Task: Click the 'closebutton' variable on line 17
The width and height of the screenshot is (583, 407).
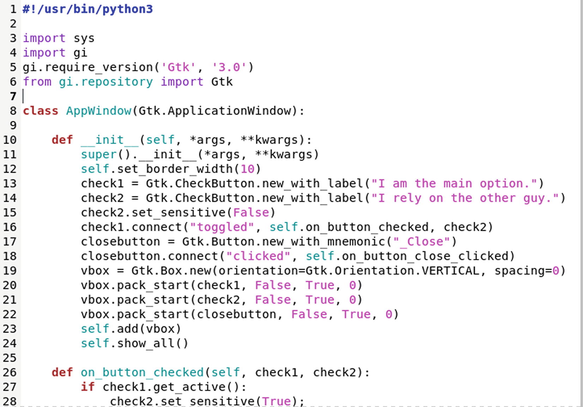Action: pyautogui.click(x=120, y=241)
